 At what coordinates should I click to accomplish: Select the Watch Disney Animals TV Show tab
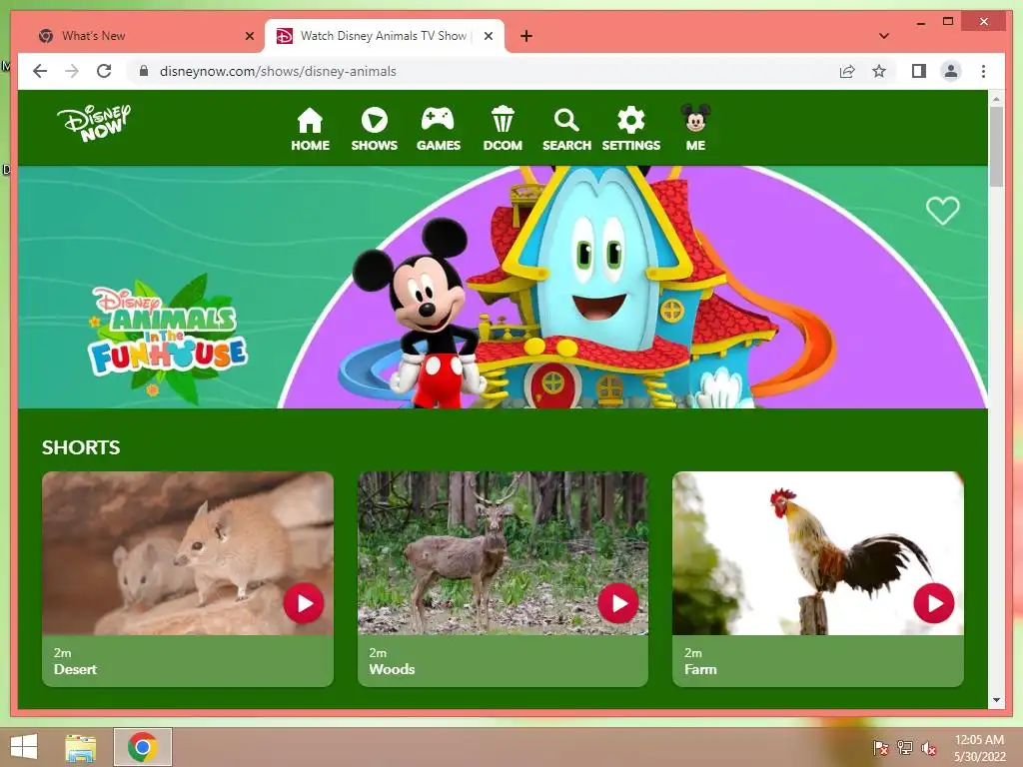384,36
